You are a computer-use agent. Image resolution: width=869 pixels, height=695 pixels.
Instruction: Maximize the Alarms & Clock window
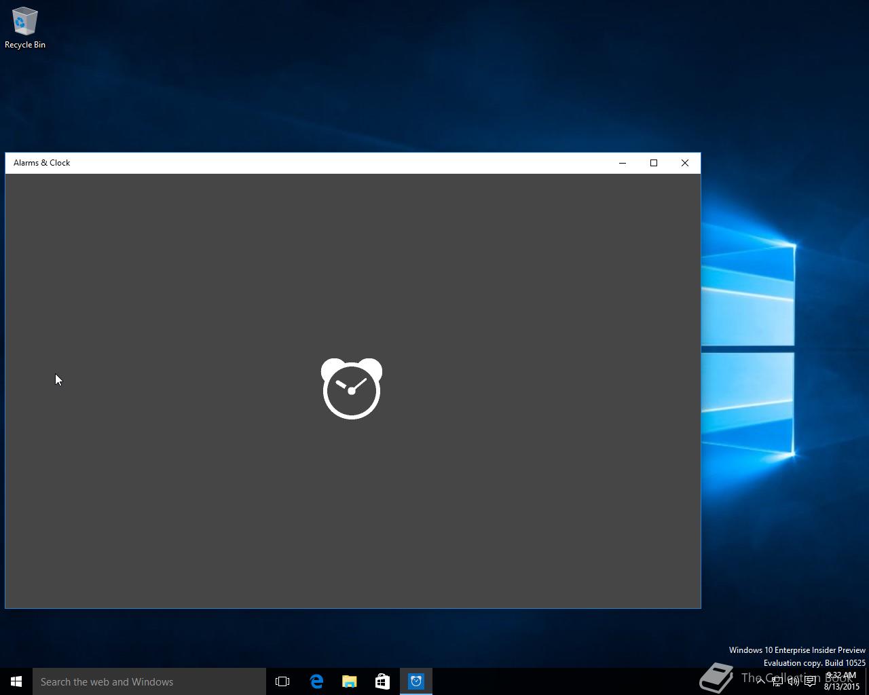(654, 163)
